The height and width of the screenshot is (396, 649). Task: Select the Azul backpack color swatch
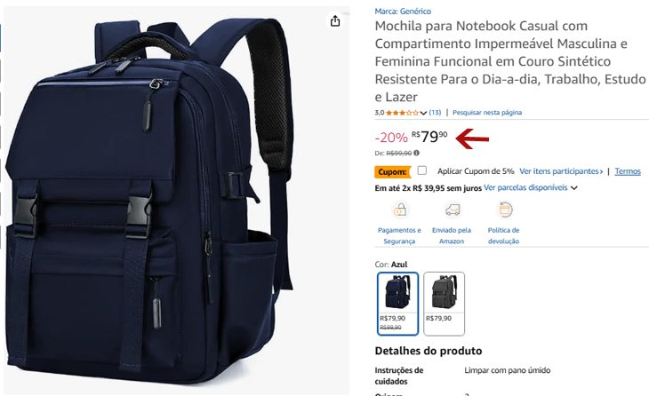tap(397, 304)
